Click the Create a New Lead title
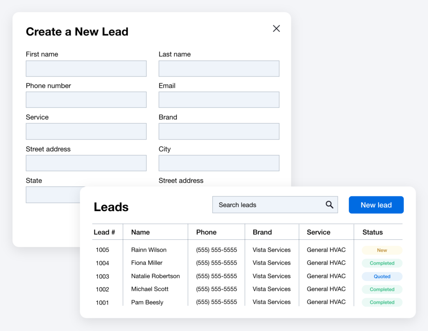 pyautogui.click(x=77, y=32)
